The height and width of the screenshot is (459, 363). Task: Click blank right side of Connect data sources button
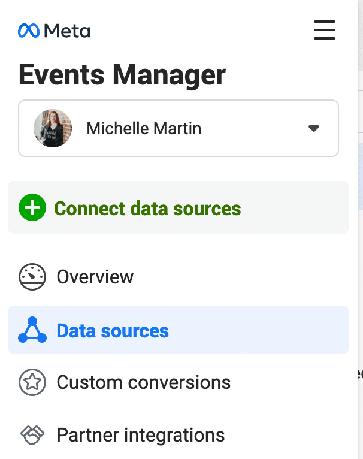tap(300, 209)
